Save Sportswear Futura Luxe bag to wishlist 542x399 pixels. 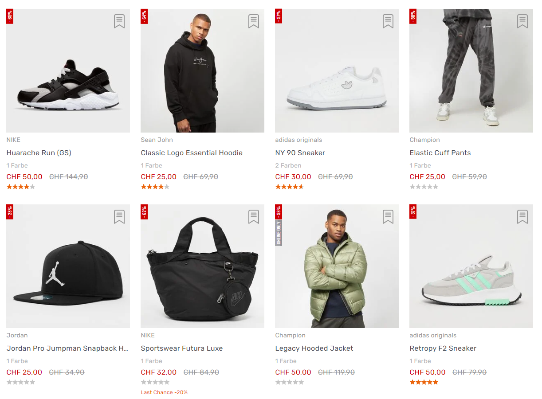[253, 217]
